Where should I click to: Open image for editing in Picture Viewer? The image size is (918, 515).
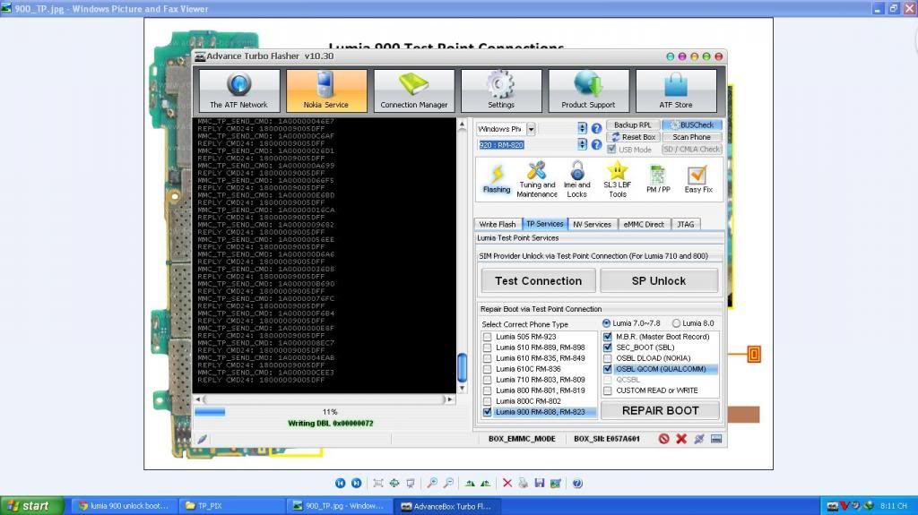point(556,483)
